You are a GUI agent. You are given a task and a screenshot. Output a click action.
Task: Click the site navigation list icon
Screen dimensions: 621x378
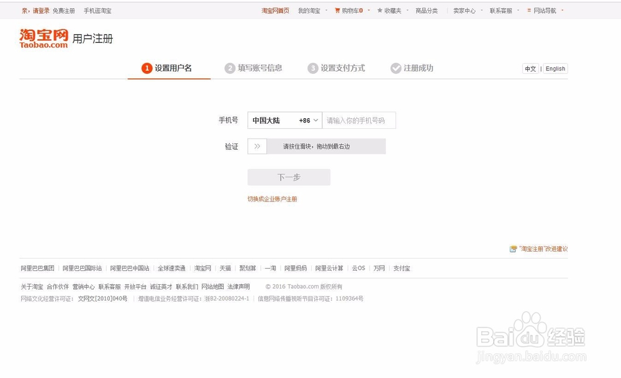[529, 11]
